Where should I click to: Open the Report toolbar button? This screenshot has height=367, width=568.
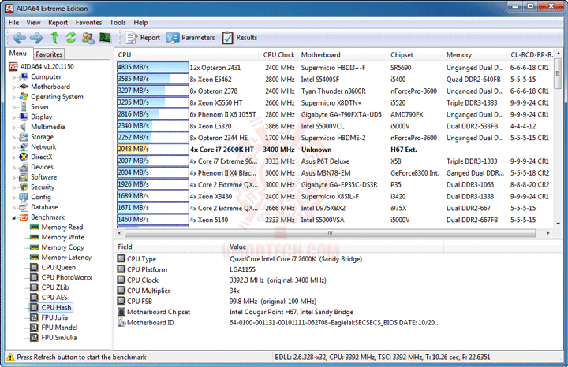click(143, 38)
